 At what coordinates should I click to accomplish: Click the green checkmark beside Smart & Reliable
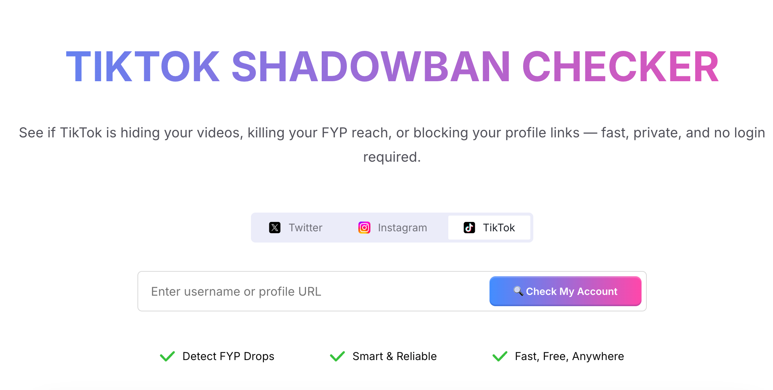337,356
